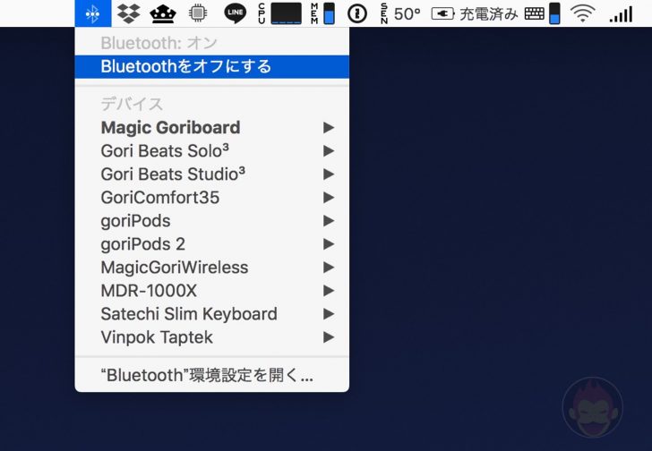Select Magic Goriboard device

click(x=212, y=127)
